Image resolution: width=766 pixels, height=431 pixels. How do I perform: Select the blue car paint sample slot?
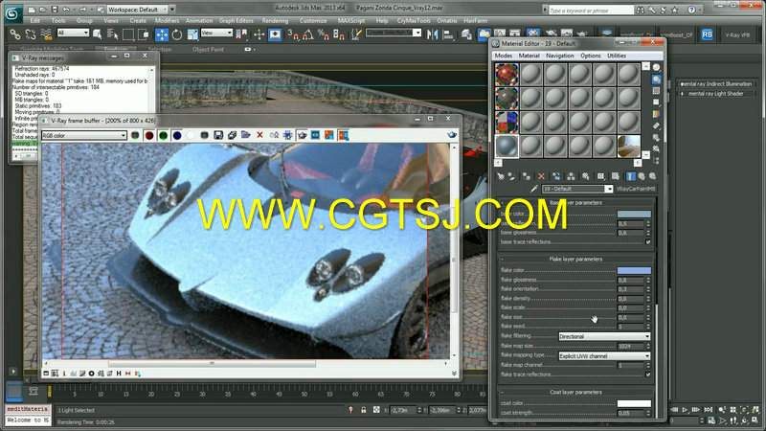click(507, 147)
